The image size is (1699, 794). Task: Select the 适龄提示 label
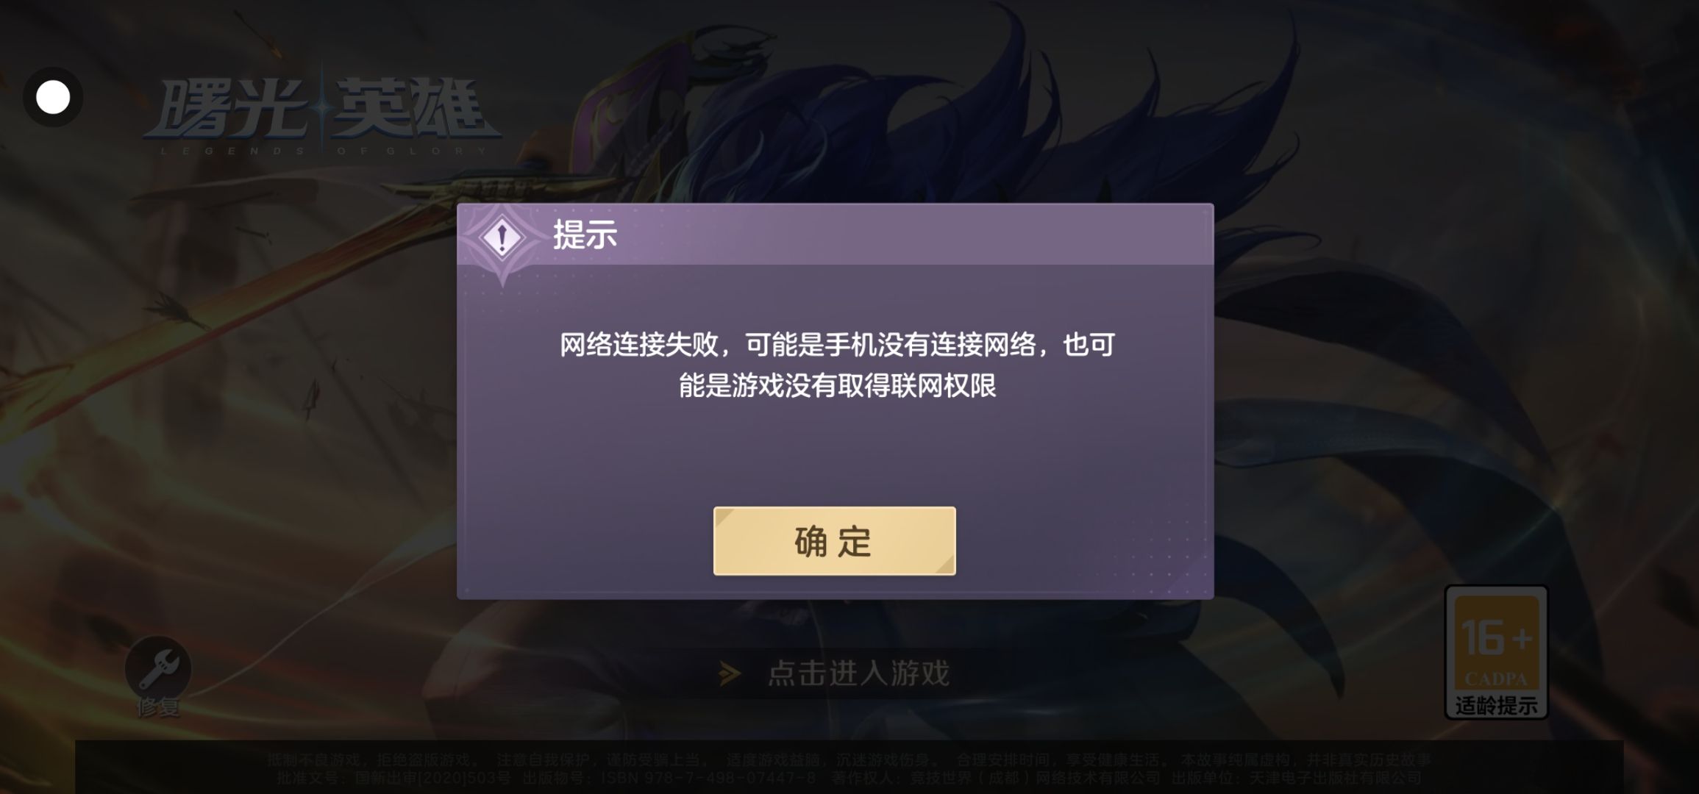1496,706
